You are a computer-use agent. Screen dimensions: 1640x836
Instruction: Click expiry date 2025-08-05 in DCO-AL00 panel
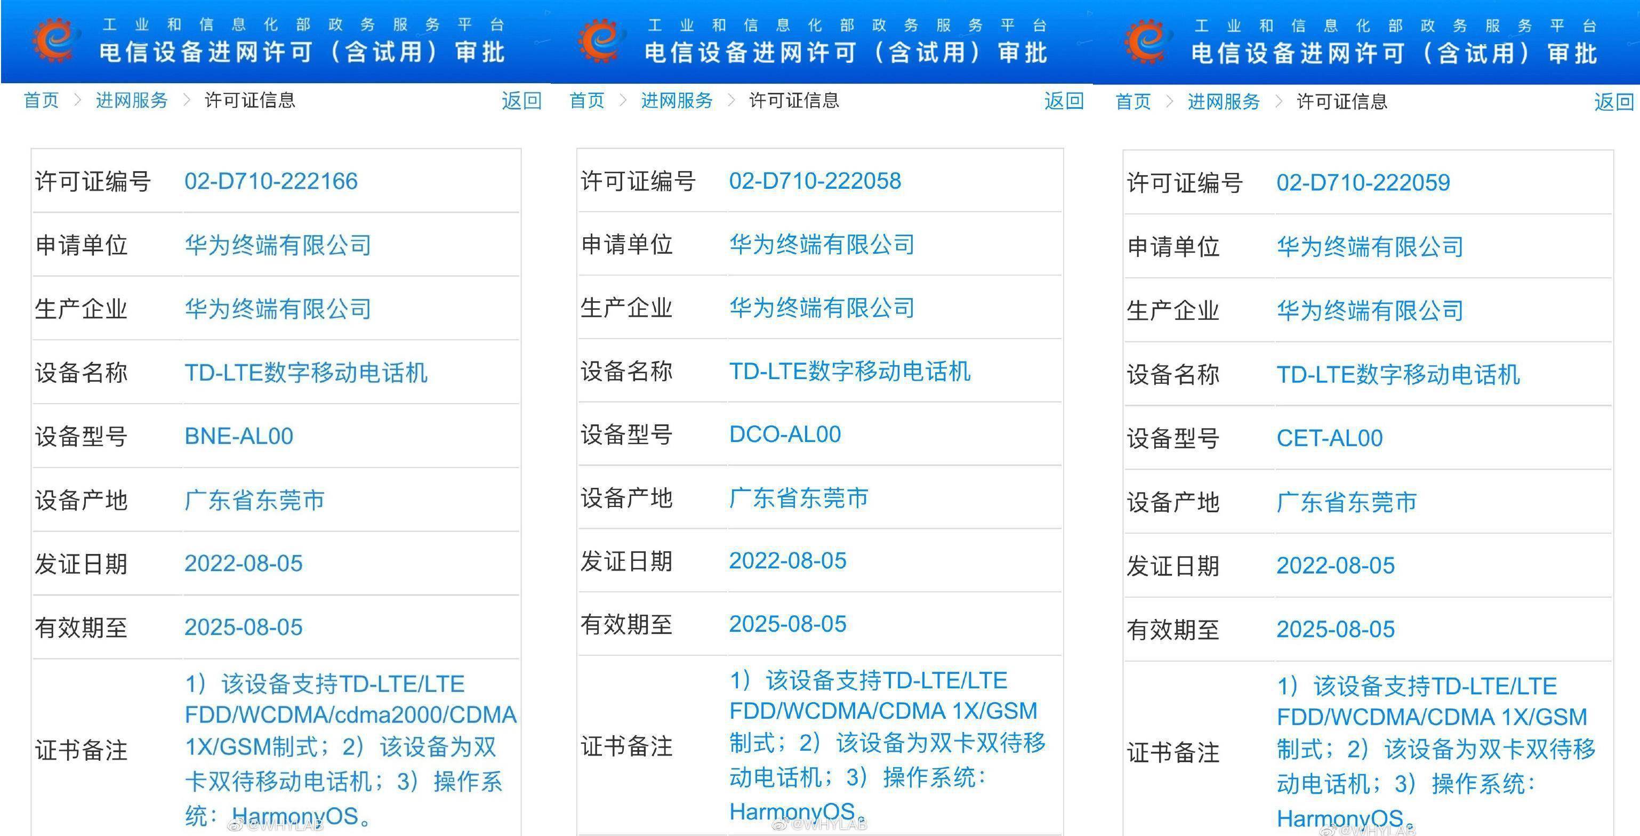click(x=788, y=624)
